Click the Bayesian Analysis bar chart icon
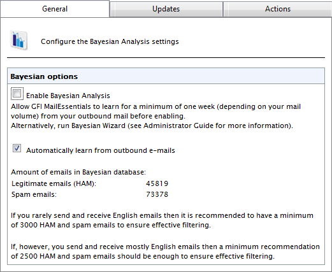 [19, 41]
